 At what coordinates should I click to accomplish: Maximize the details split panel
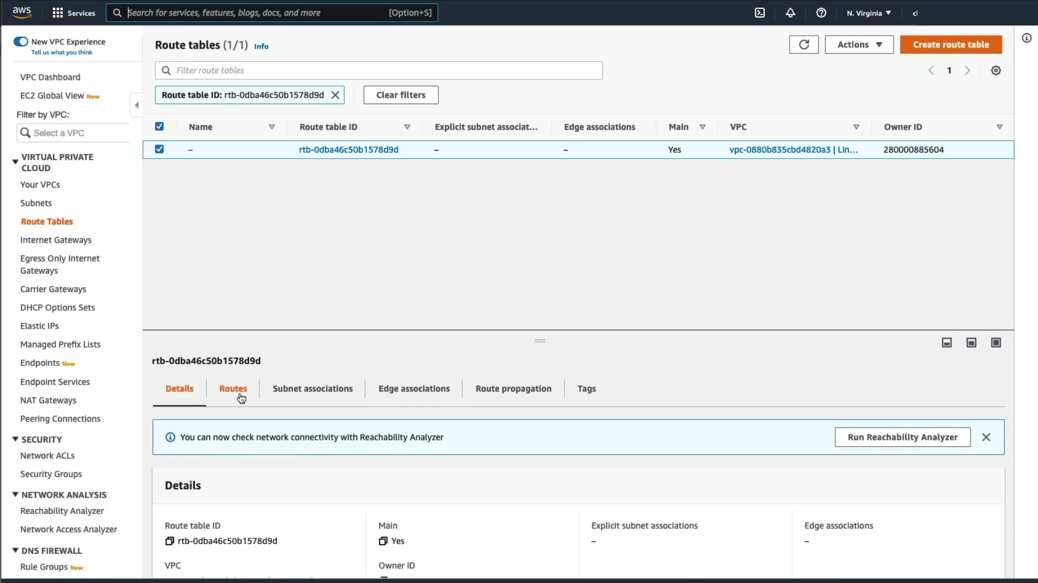[x=996, y=343]
